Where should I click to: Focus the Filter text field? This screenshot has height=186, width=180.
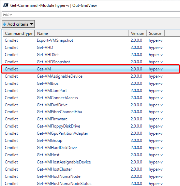pyautogui.click(x=91, y=14)
